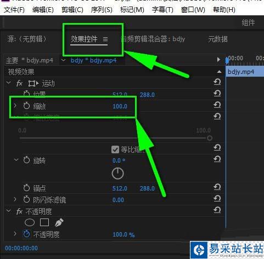Open the 剪辑(C) menu
Viewport: 264px width, 259px height.
[x=72, y=10]
